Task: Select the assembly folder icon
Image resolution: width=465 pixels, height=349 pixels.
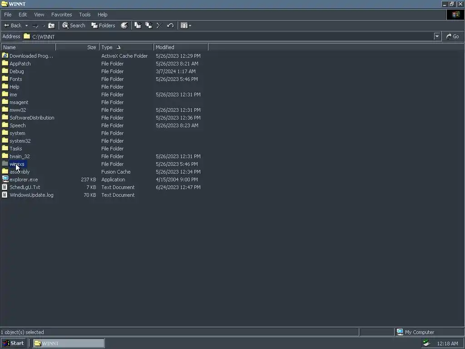Action: click(5, 171)
